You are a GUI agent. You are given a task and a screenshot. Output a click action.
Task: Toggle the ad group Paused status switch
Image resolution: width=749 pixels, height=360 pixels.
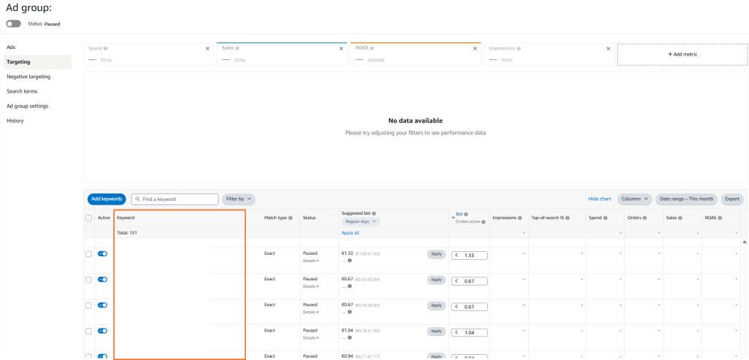click(x=13, y=23)
